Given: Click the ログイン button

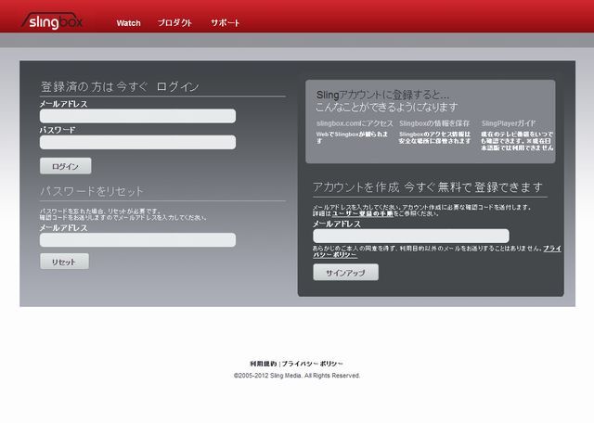Looking at the screenshot, I should click(66, 166).
